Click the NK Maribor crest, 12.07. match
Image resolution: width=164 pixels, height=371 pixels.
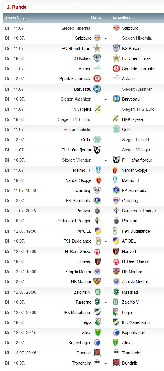pos(116,272)
